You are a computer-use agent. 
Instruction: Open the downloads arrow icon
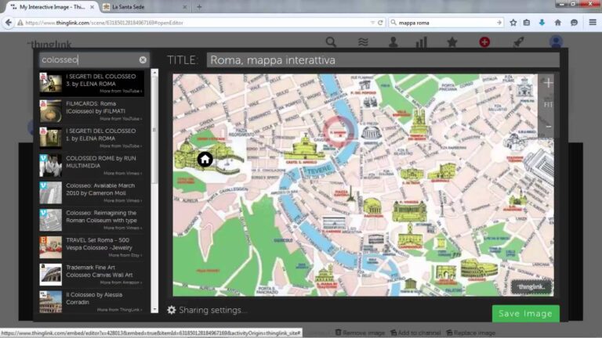(542, 23)
